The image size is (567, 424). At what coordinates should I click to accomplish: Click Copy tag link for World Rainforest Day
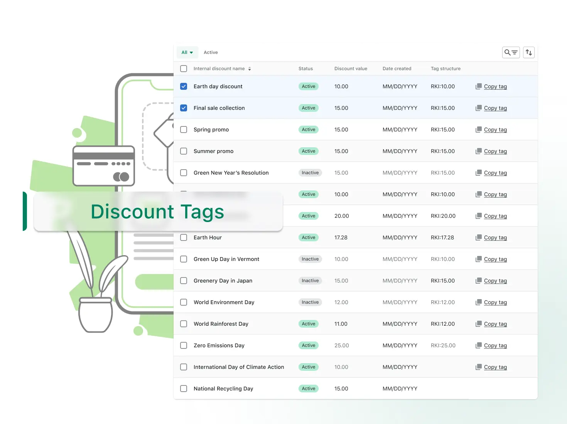495,324
